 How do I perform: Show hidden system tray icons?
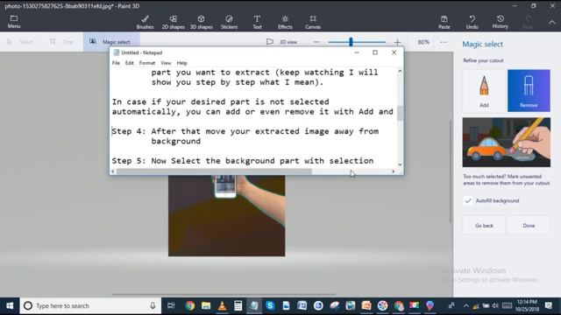(465, 305)
